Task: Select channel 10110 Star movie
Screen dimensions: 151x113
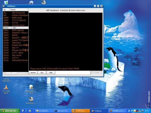Action: (x=16, y=55)
